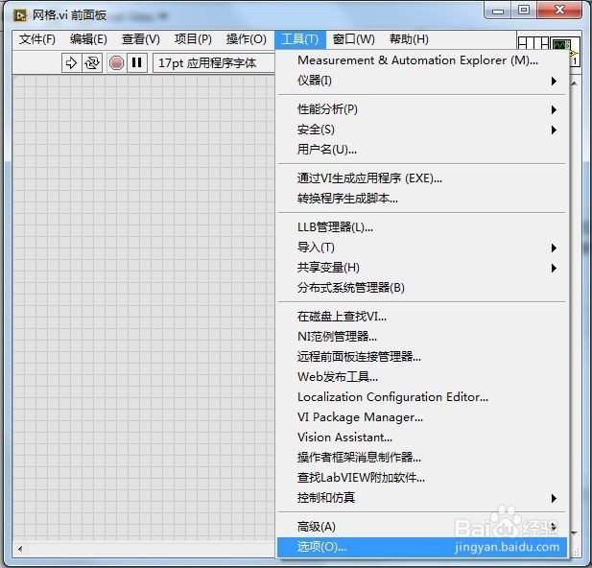Screen dimensions: 592x568
Task: Minimize the 网格.vi window
Action: click(498, 11)
